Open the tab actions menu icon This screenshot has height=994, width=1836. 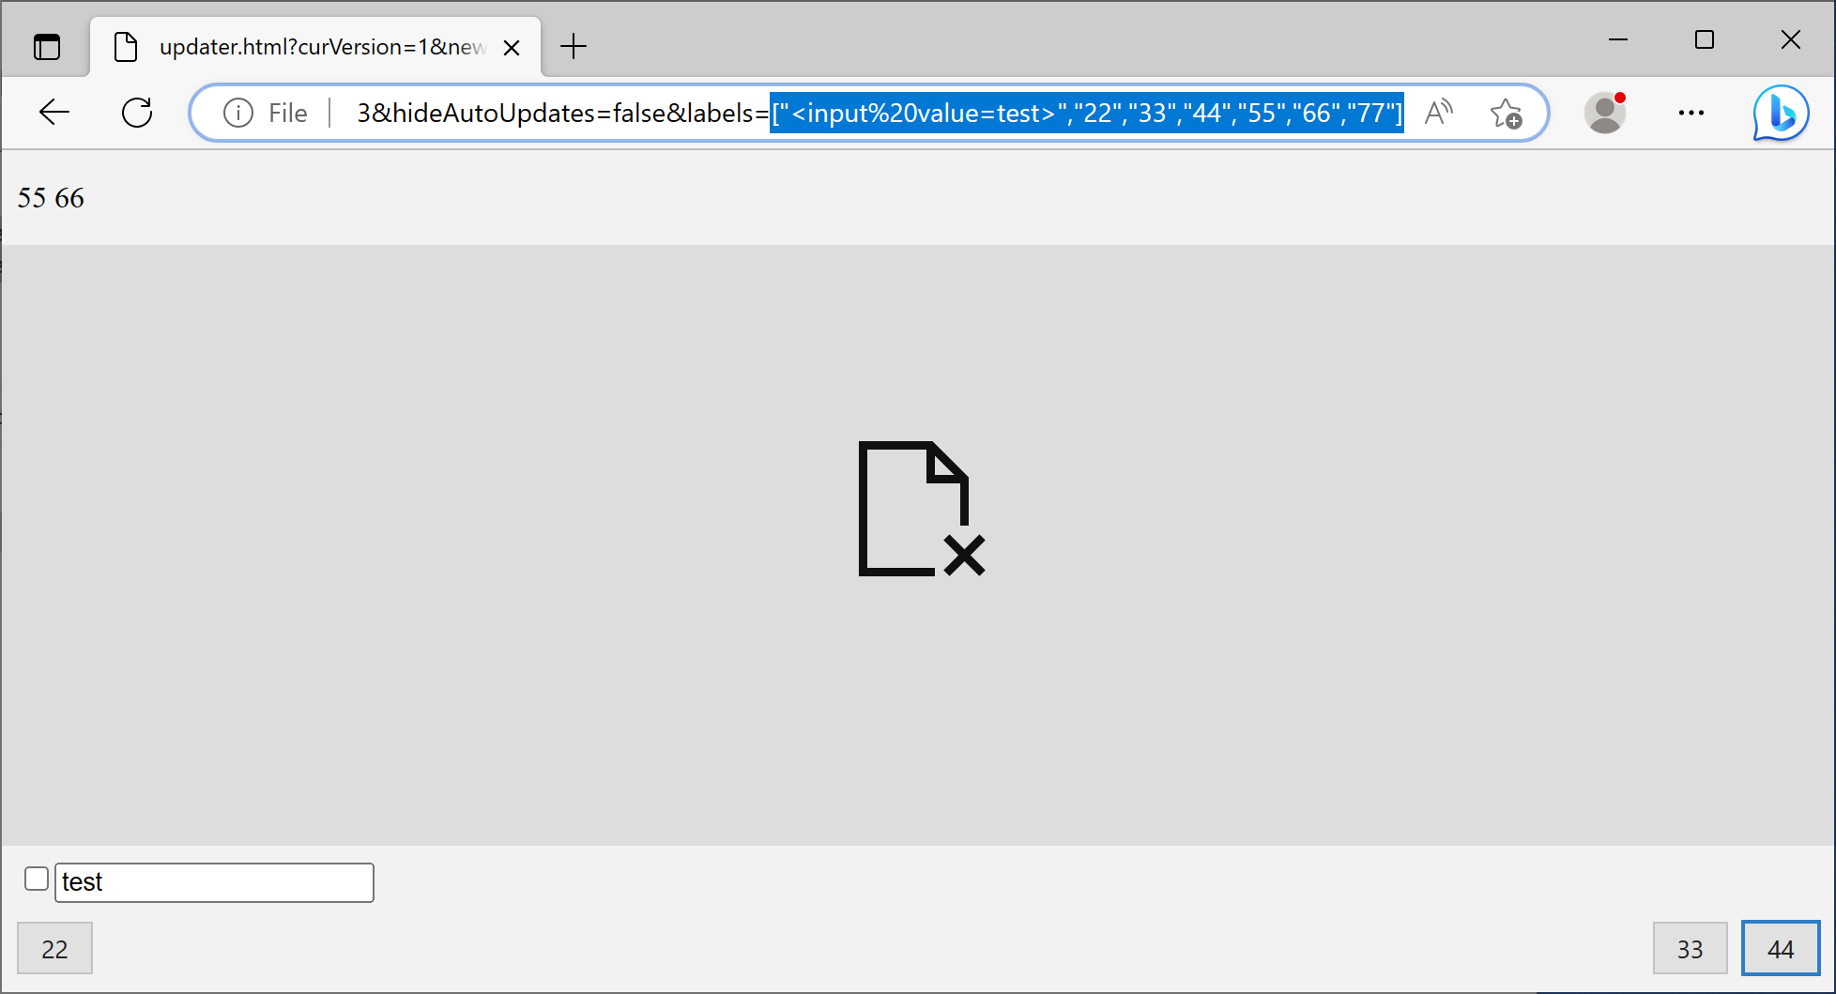point(46,47)
